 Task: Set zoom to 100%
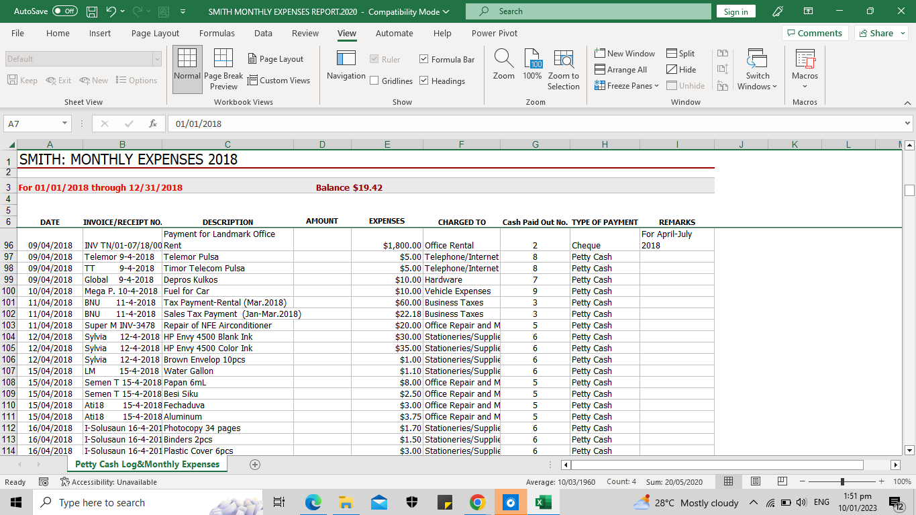(532, 64)
